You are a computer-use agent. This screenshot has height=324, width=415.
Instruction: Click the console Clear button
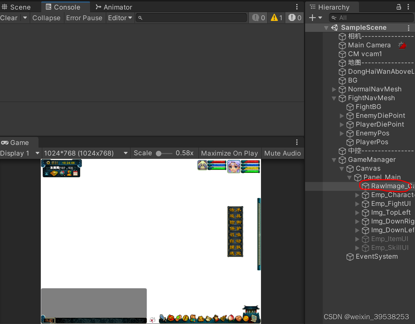point(9,18)
